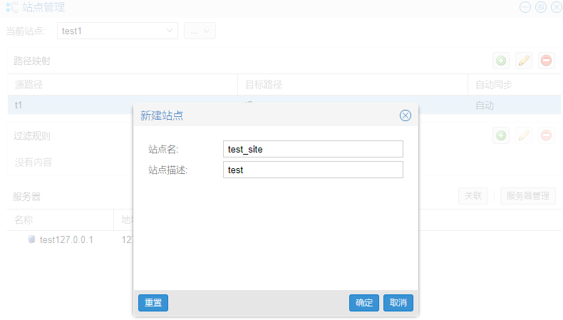This screenshot has height=320, width=563.
Task: Click the 站点名 input field
Action: click(x=313, y=149)
